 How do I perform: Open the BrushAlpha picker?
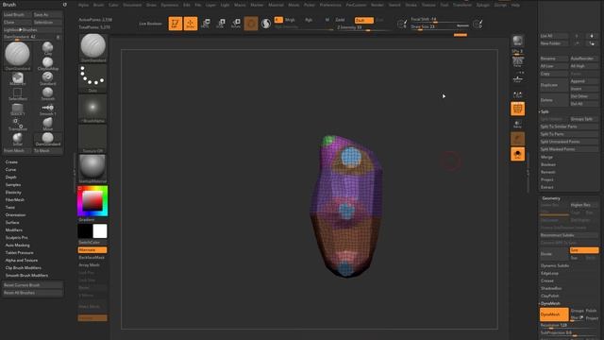click(92, 109)
